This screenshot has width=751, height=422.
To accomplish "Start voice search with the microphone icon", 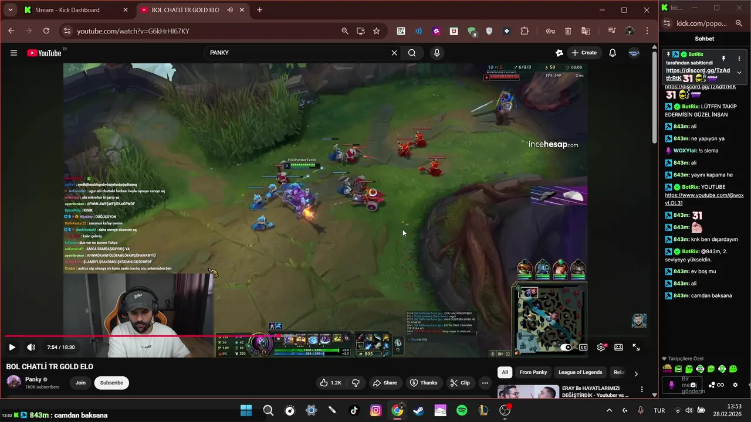I will 437,53.
